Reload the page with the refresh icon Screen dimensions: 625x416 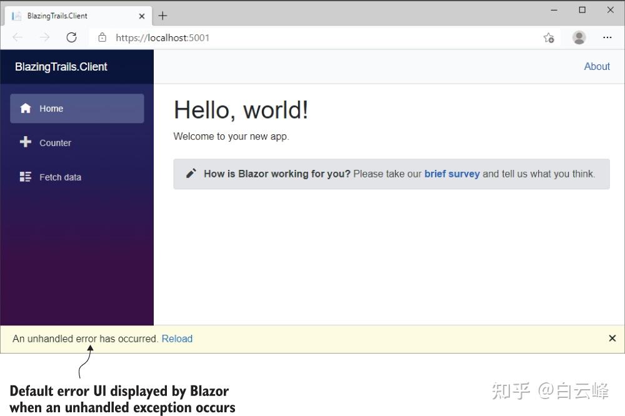[71, 37]
